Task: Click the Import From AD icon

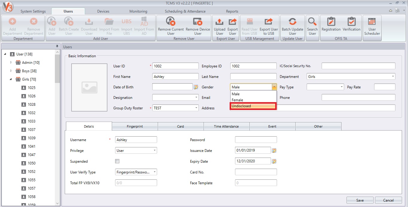Action: click(x=144, y=22)
